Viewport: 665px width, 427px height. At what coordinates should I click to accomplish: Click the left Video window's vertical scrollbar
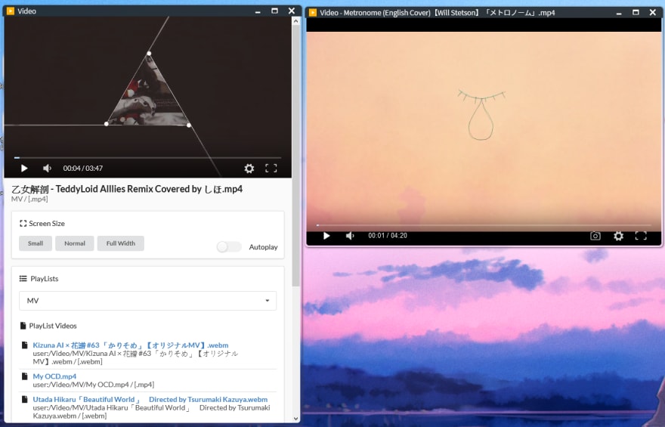click(295, 156)
